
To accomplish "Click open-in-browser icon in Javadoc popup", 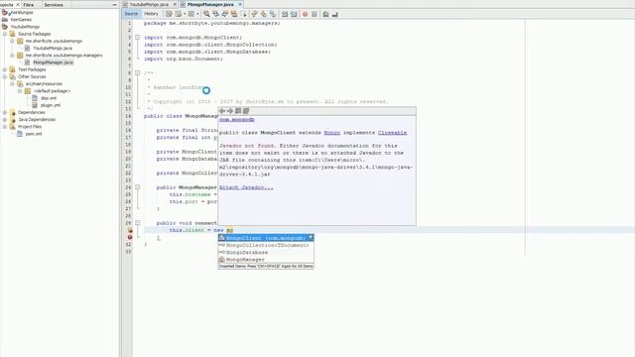I will tap(238, 111).
